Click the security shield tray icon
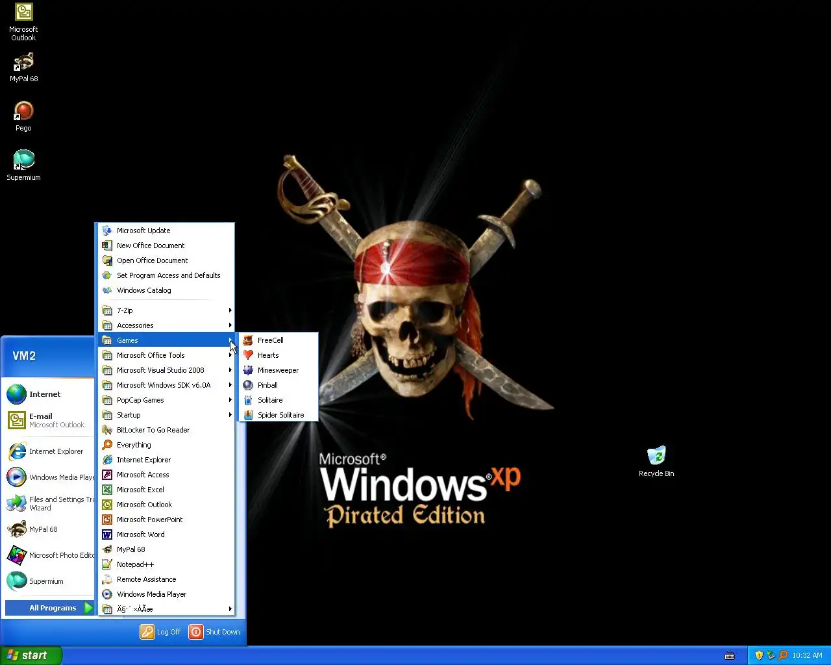Image resolution: width=831 pixels, height=665 pixels. click(x=759, y=655)
